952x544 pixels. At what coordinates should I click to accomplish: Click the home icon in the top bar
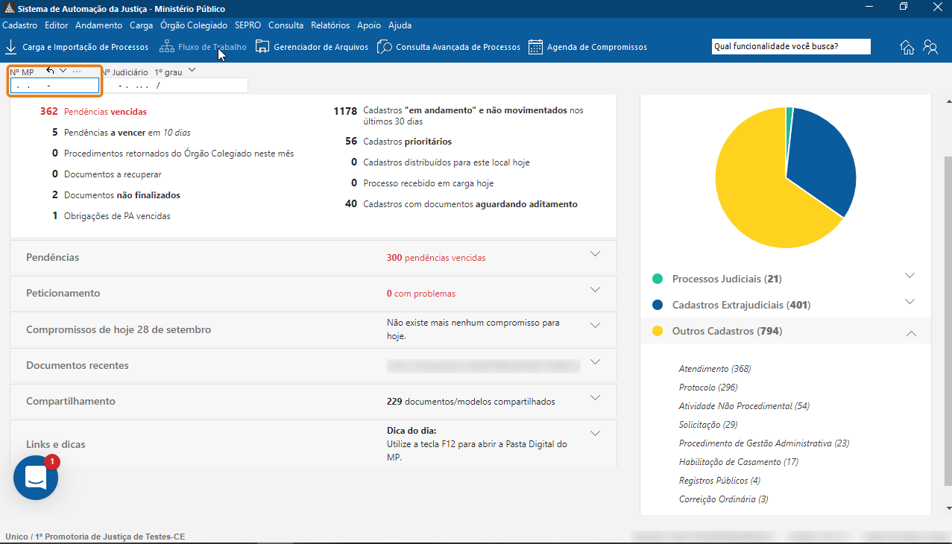coord(907,46)
